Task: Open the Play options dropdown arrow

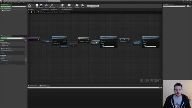Action: click(x=86, y=6)
